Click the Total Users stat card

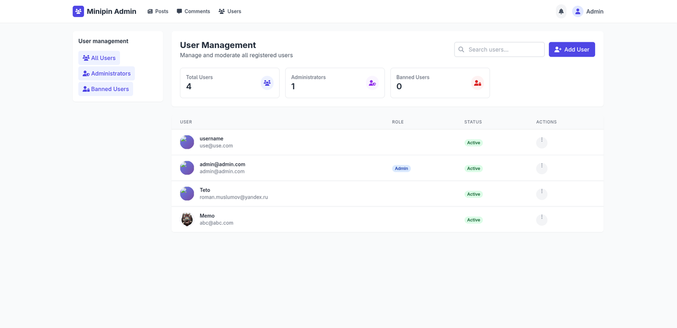230,83
